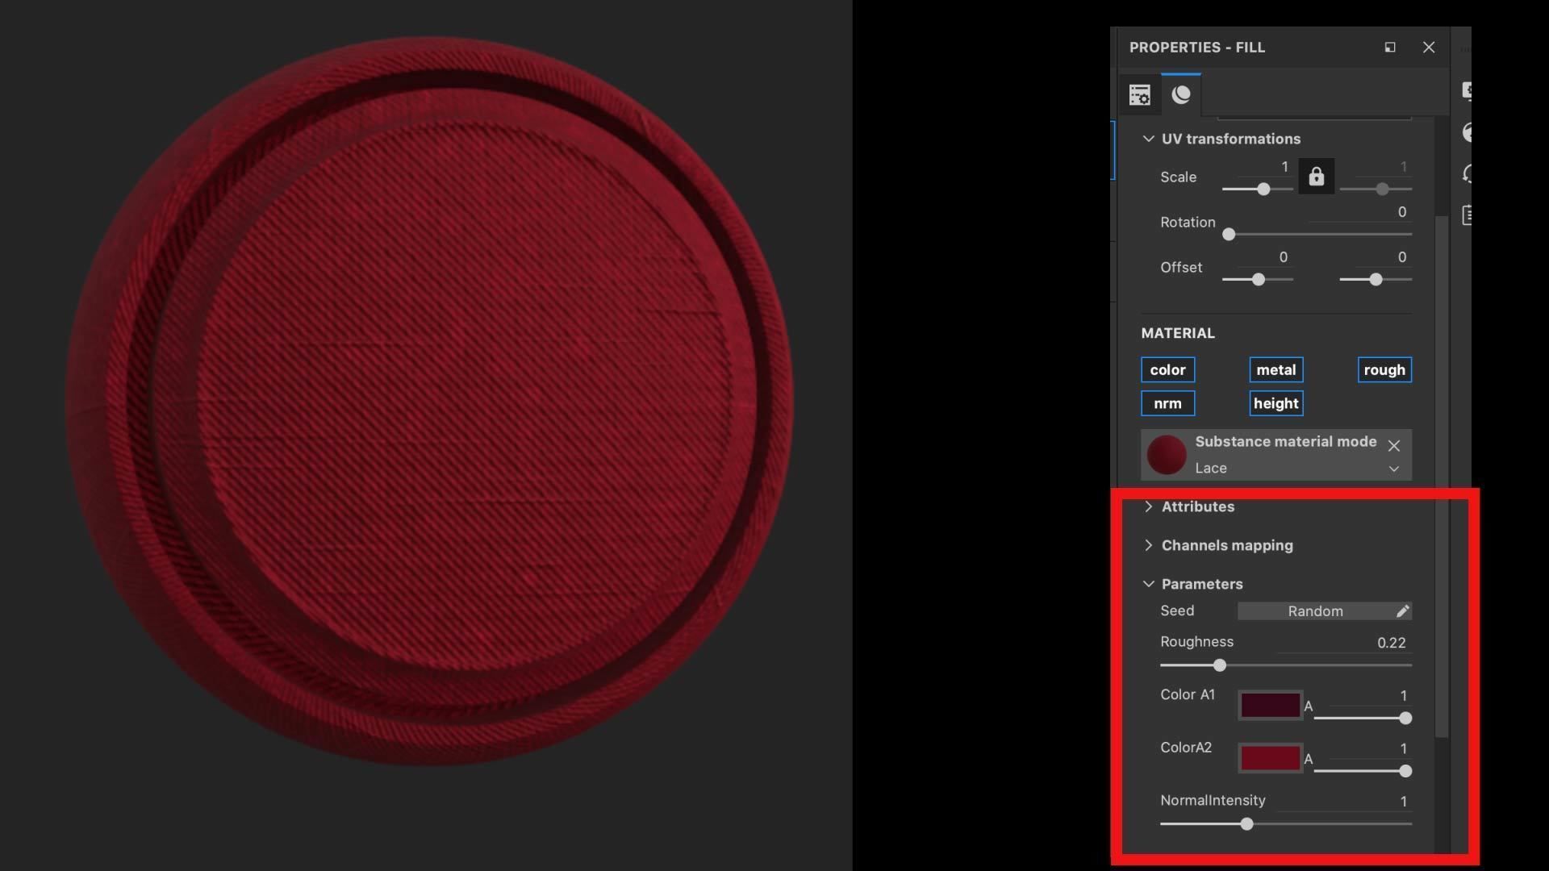This screenshot has height=871, width=1549.
Task: Open the Lace material dropdown arrow
Action: 1393,469
